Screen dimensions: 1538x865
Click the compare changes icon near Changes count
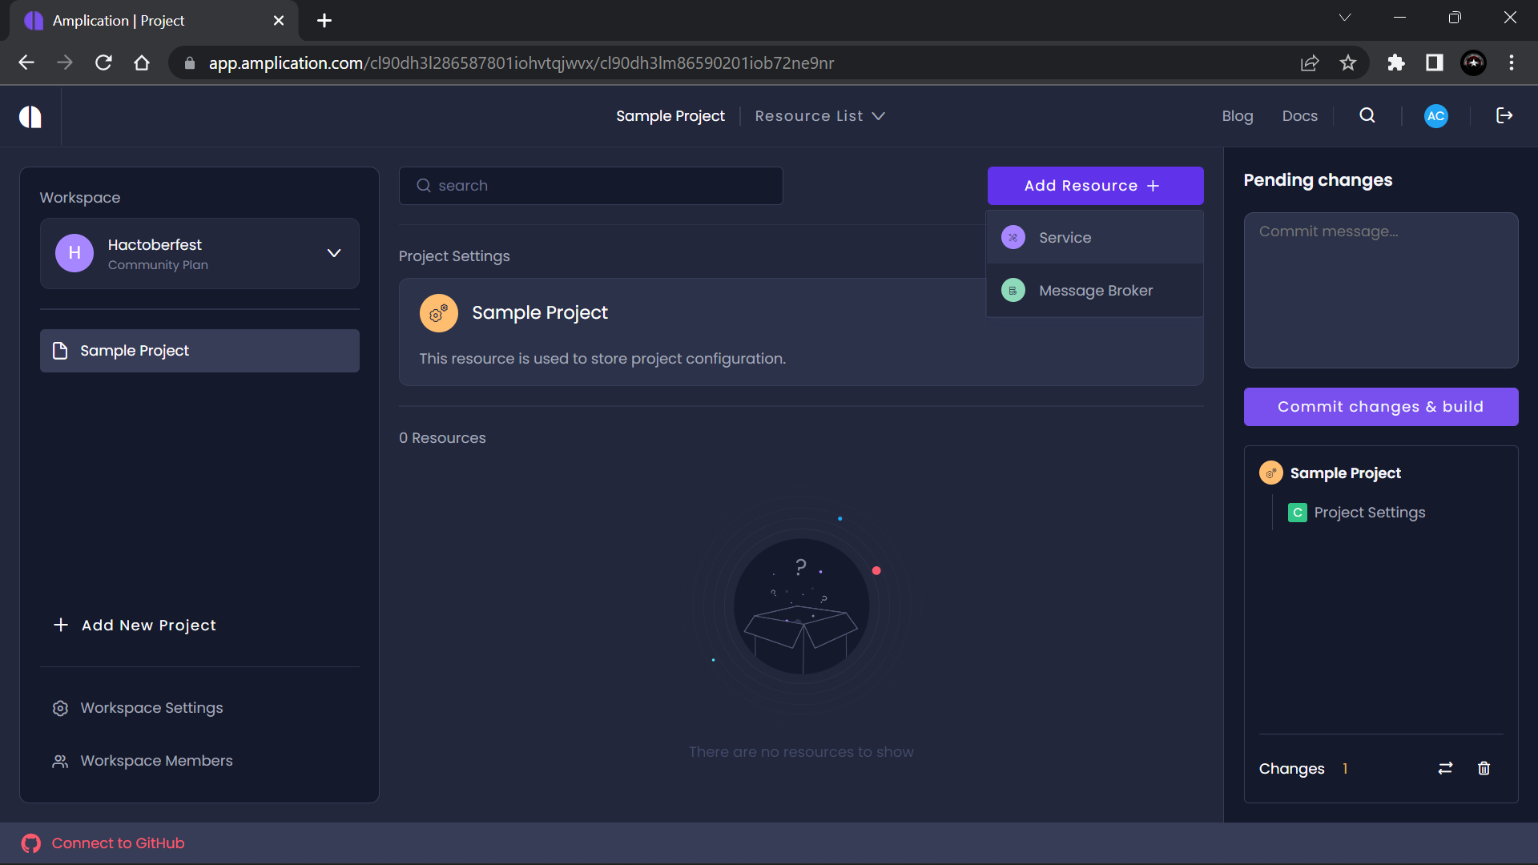click(x=1445, y=768)
